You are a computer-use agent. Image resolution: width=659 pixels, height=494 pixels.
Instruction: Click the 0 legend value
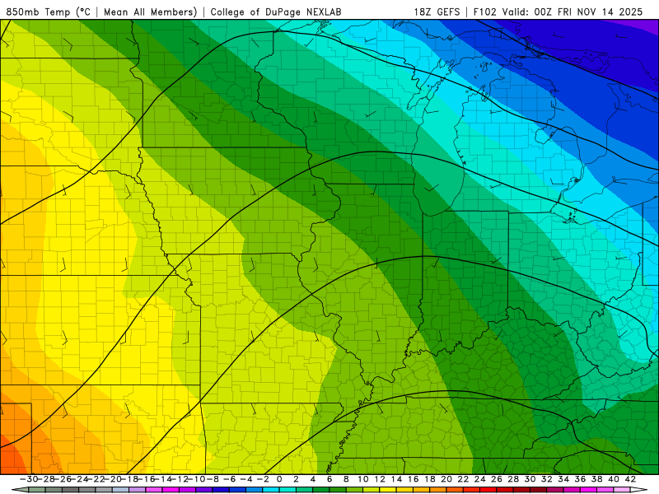(279, 479)
